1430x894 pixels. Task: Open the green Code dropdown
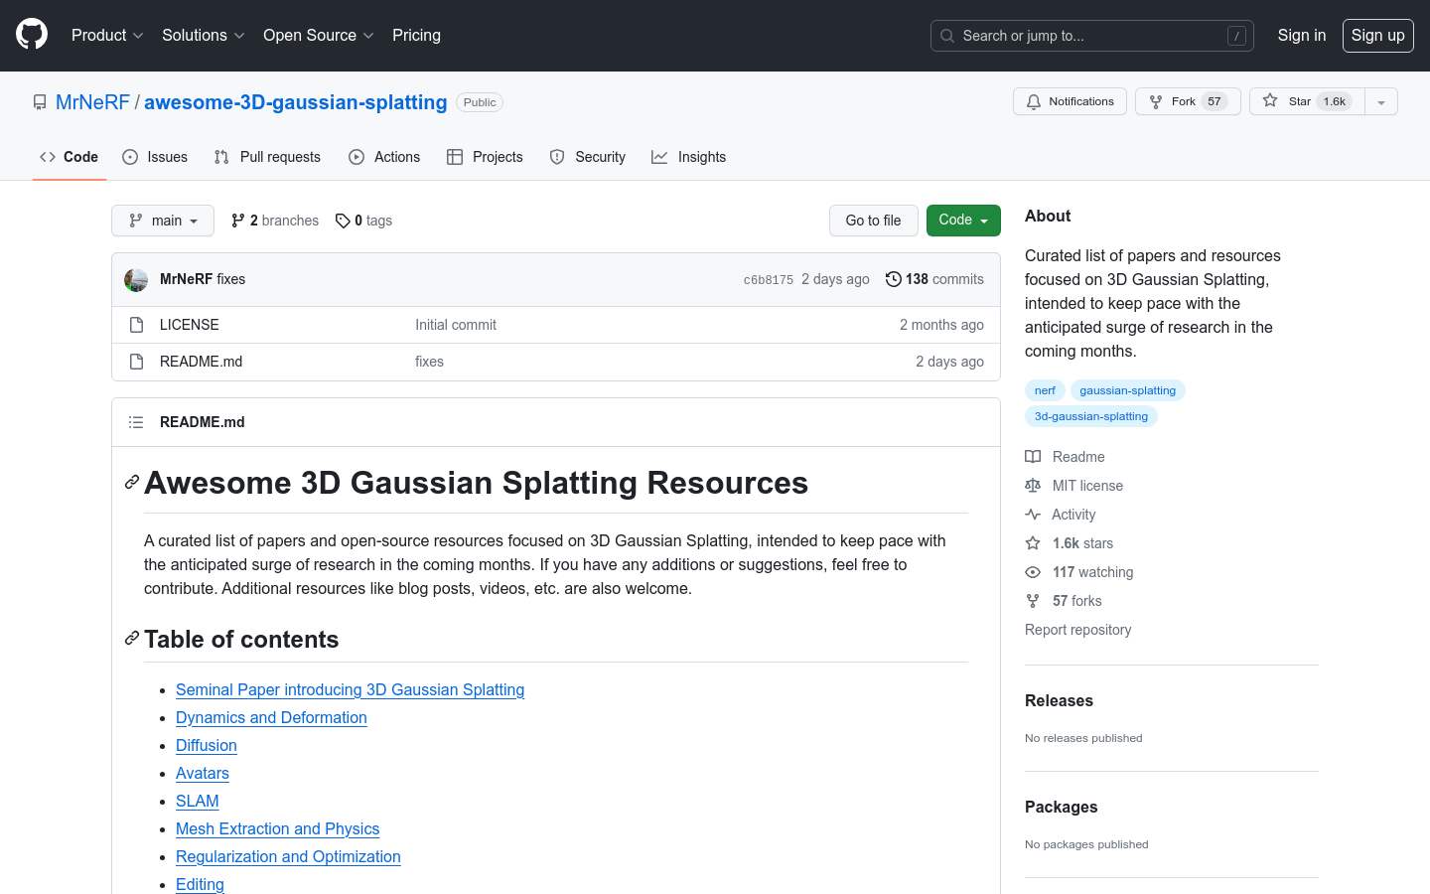click(962, 220)
